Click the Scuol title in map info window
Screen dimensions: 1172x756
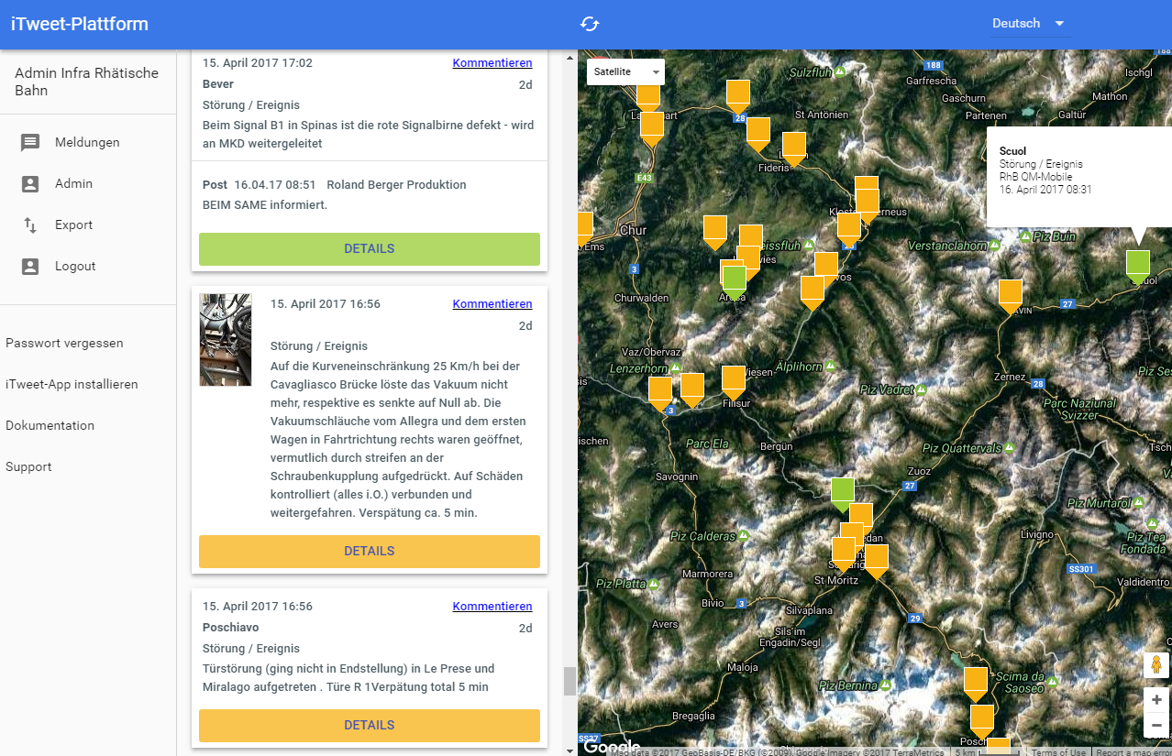coord(1013,151)
